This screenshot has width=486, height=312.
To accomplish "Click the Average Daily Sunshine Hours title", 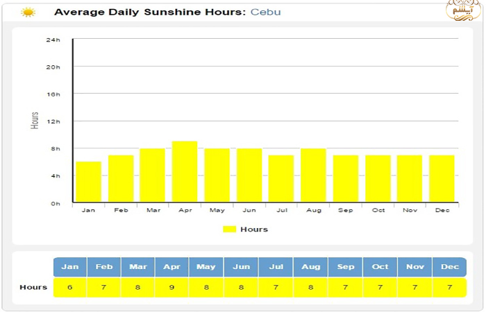I will tap(149, 12).
